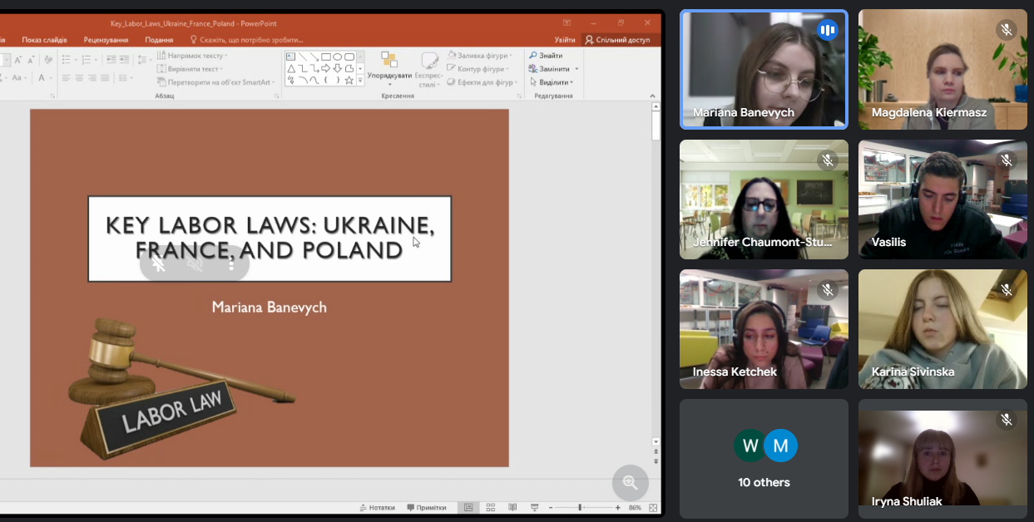Switch to slide sorter view

(x=491, y=507)
